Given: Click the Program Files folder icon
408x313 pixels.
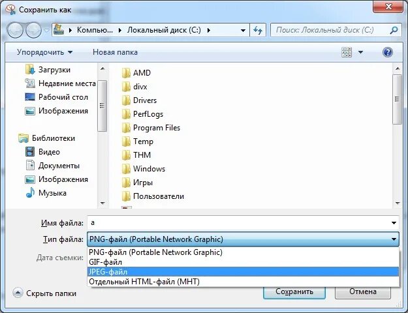Looking at the screenshot, I should click(126, 128).
